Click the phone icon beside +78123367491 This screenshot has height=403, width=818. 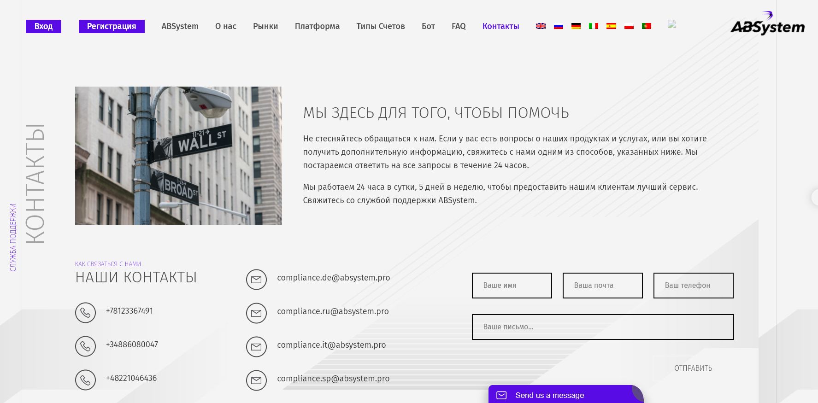[85, 313]
